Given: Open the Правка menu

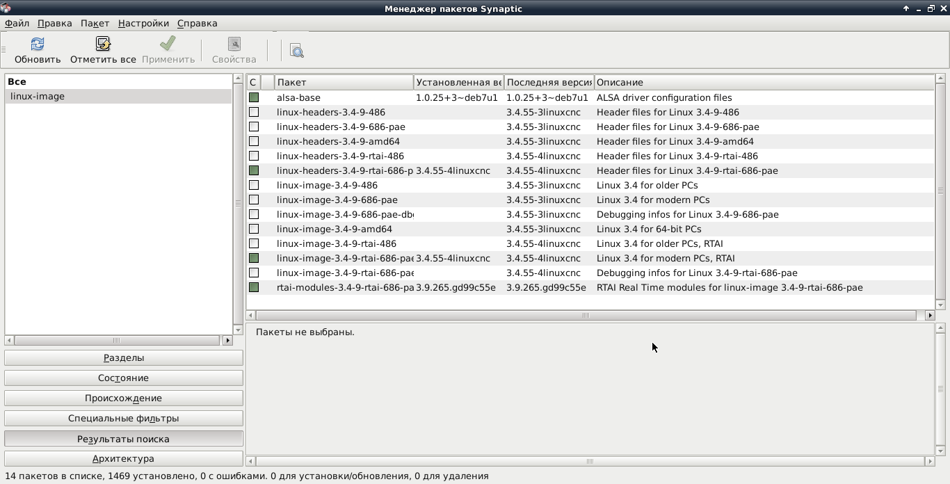Looking at the screenshot, I should (55, 23).
